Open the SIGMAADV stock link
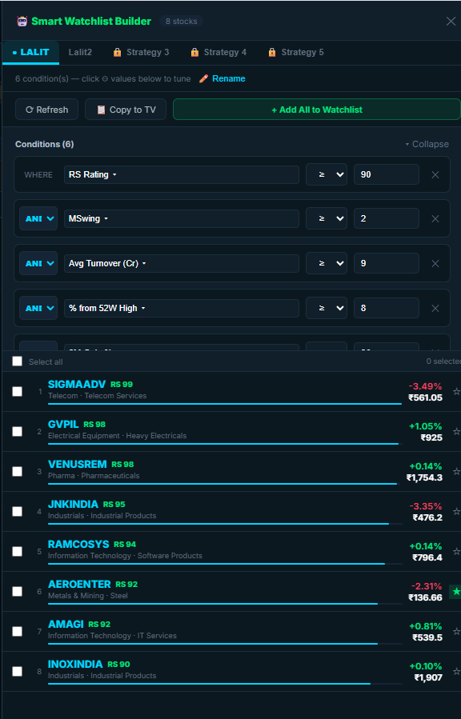The image size is (461, 719). click(77, 384)
